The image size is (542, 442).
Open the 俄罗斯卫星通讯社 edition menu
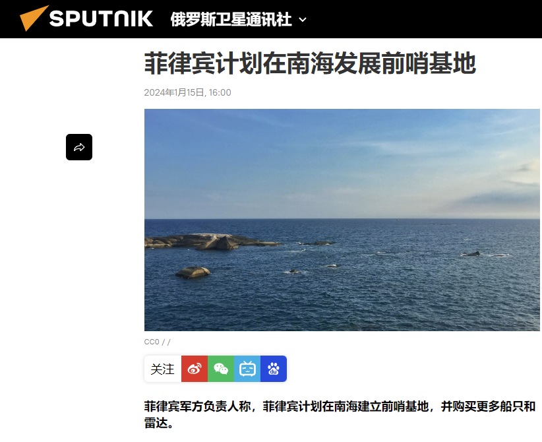(231, 19)
